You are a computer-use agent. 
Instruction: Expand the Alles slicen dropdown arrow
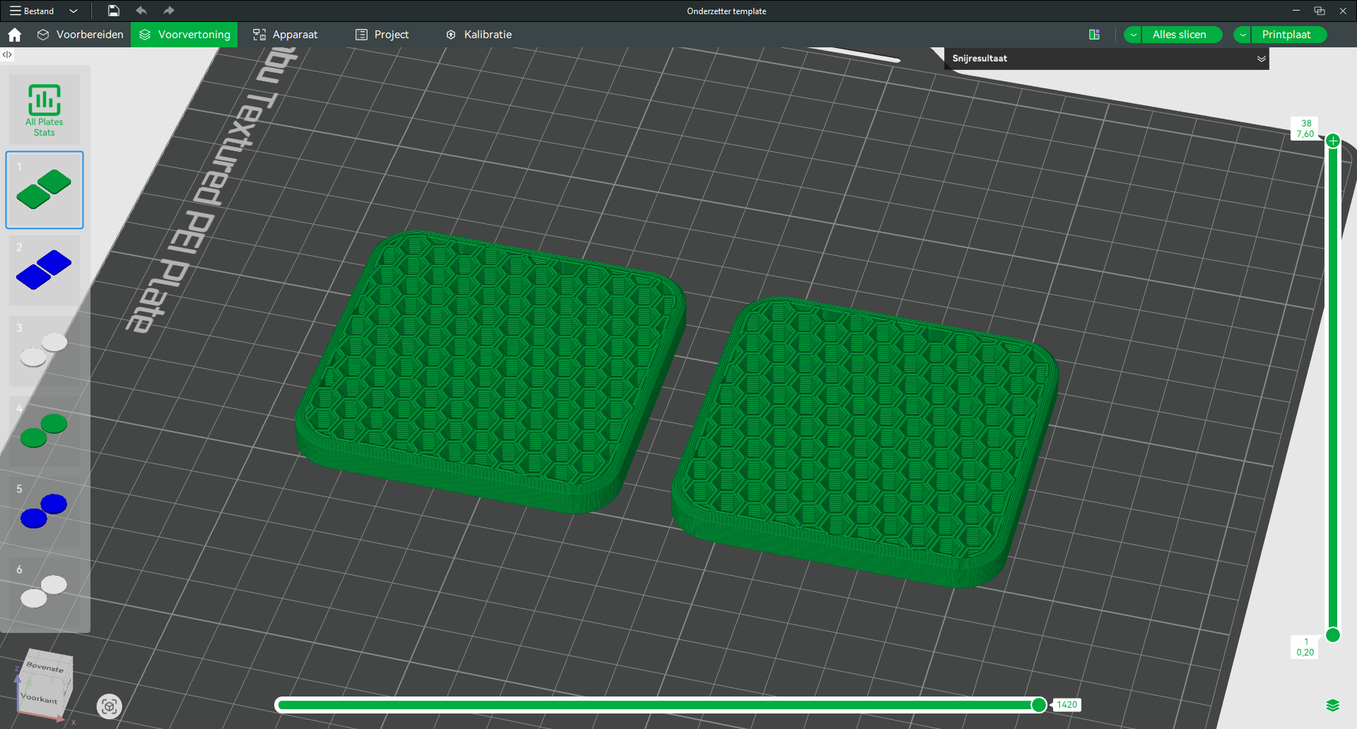click(x=1133, y=35)
